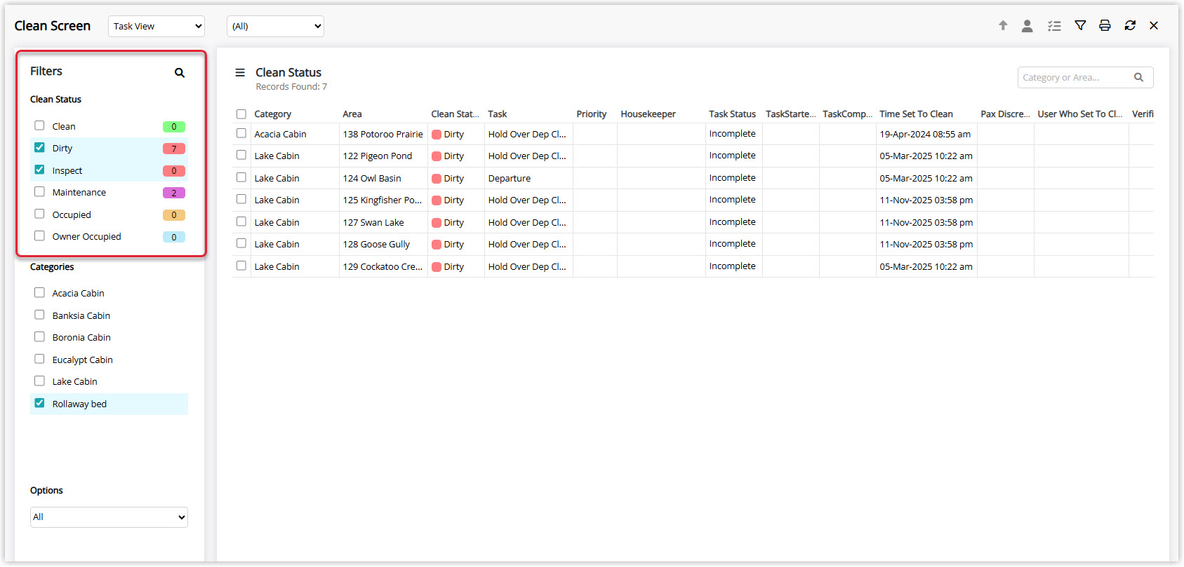1184x567 pixels.
Task: Click the green Clean count badge
Action: pyautogui.click(x=174, y=127)
